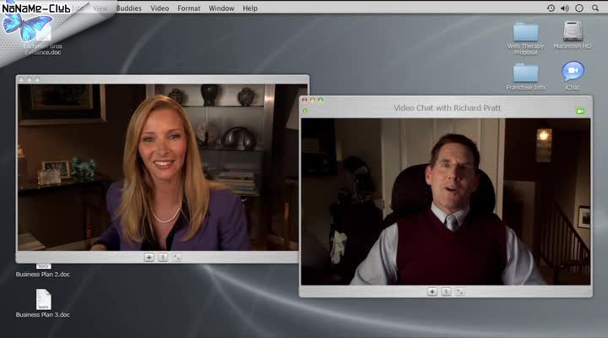Click green status dot under Richard Pratt window controls
This screenshot has height=338, width=608.
(305, 111)
